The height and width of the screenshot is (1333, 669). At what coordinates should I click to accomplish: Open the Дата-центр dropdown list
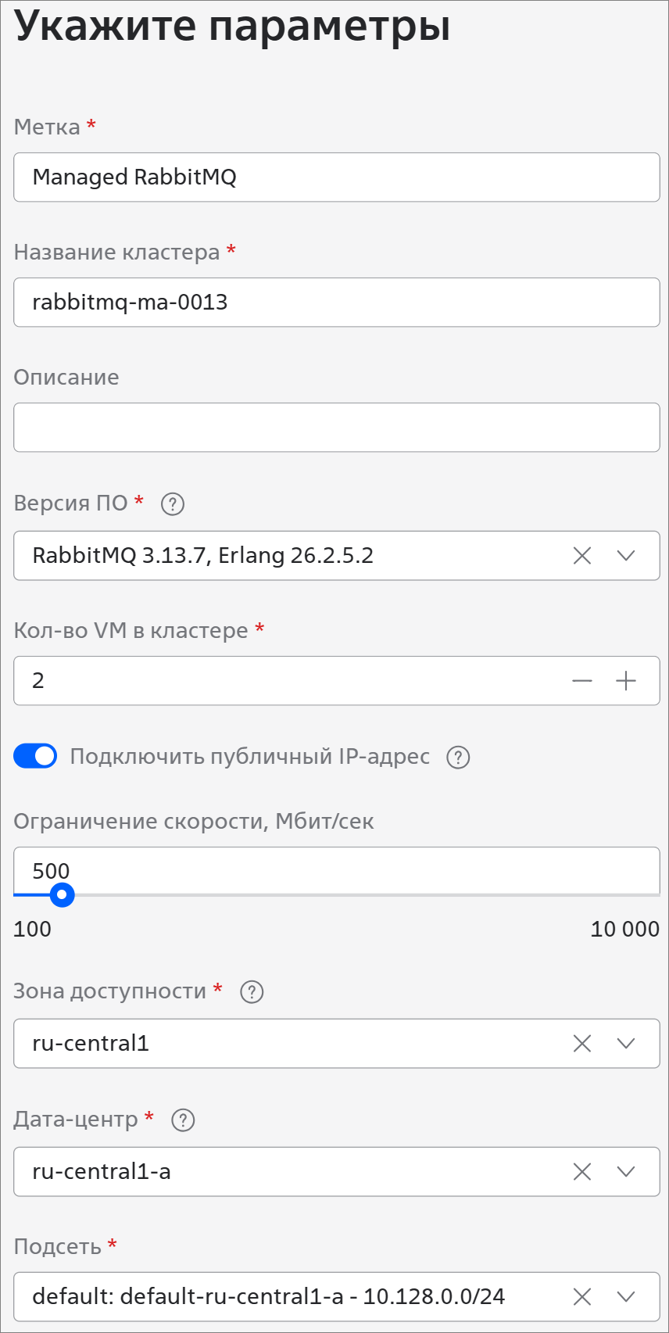[x=626, y=1172]
